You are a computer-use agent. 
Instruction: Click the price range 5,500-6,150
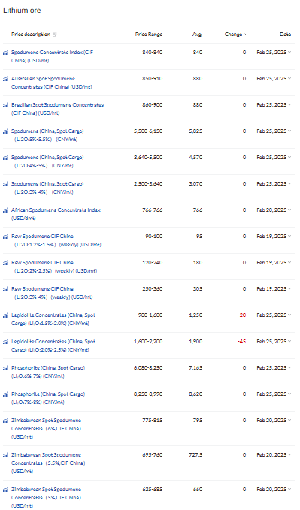pos(148,131)
